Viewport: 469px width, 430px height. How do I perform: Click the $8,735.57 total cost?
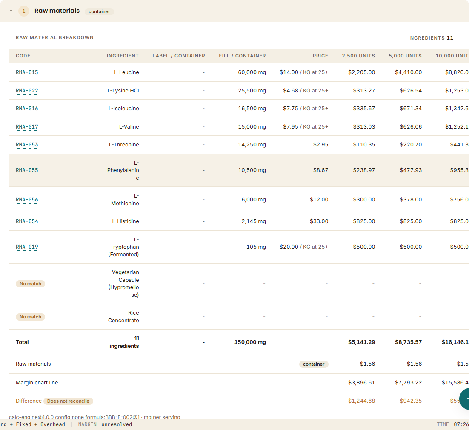(408, 342)
